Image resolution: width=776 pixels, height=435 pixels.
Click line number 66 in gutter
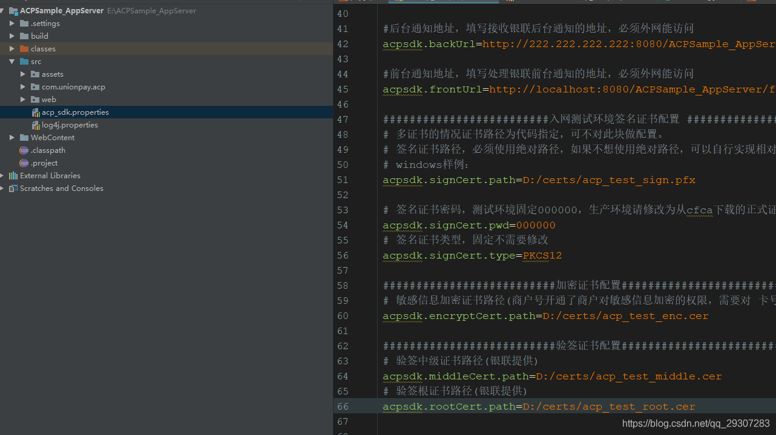(x=343, y=407)
